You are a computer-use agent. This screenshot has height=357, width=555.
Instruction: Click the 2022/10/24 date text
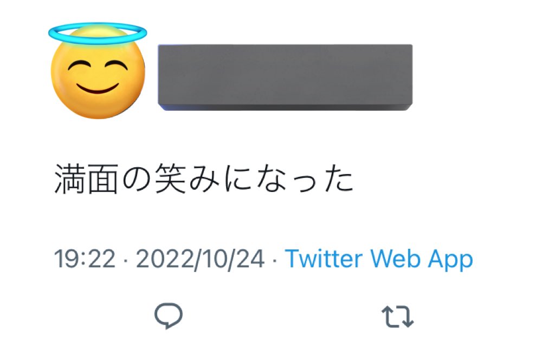pyautogui.click(x=200, y=260)
